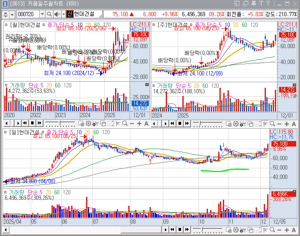Enable crosshair tool on the weekly chart
300x236 pixels.
tap(265, 124)
